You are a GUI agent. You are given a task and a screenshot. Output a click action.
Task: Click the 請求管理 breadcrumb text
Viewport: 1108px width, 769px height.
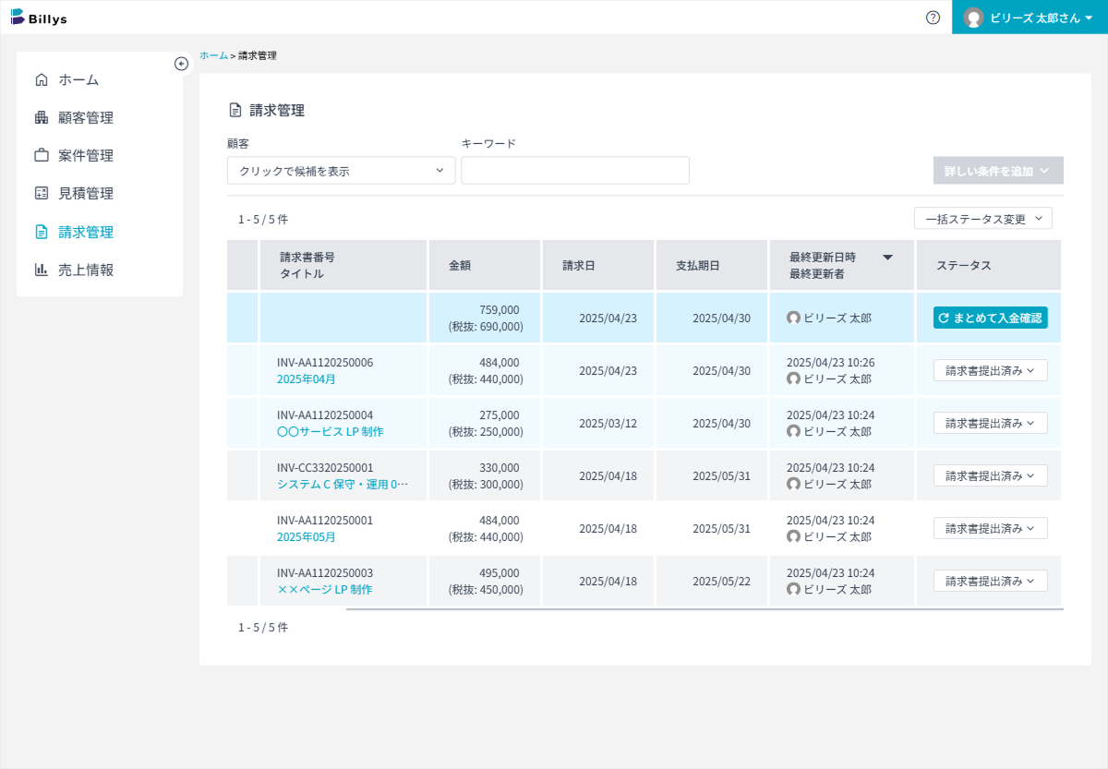click(258, 55)
